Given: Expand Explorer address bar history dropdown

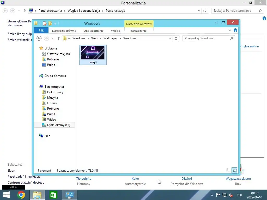Looking at the screenshot, I should tap(170, 39).
